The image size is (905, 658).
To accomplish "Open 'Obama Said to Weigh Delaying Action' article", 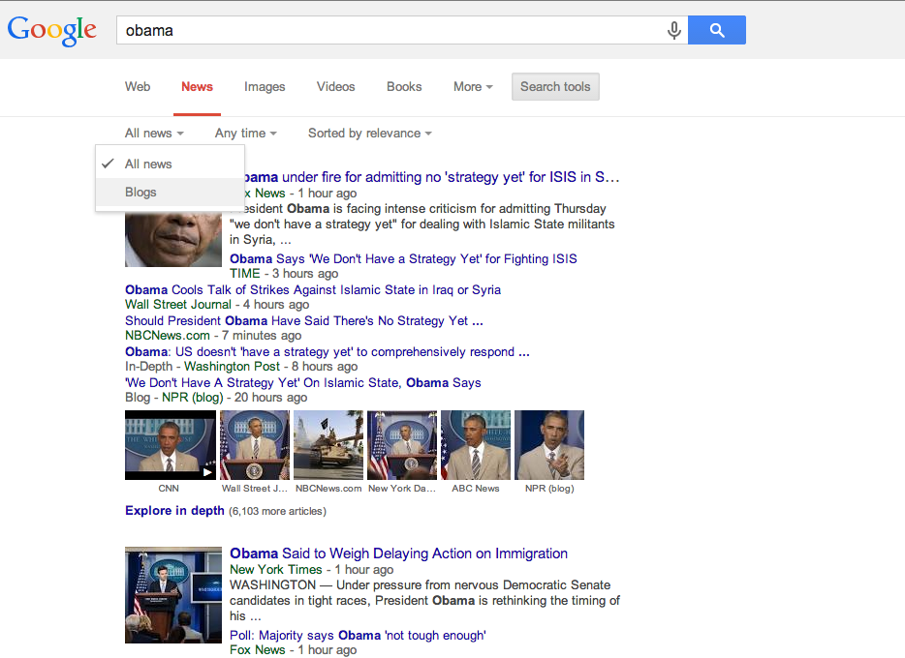I will tap(398, 553).
